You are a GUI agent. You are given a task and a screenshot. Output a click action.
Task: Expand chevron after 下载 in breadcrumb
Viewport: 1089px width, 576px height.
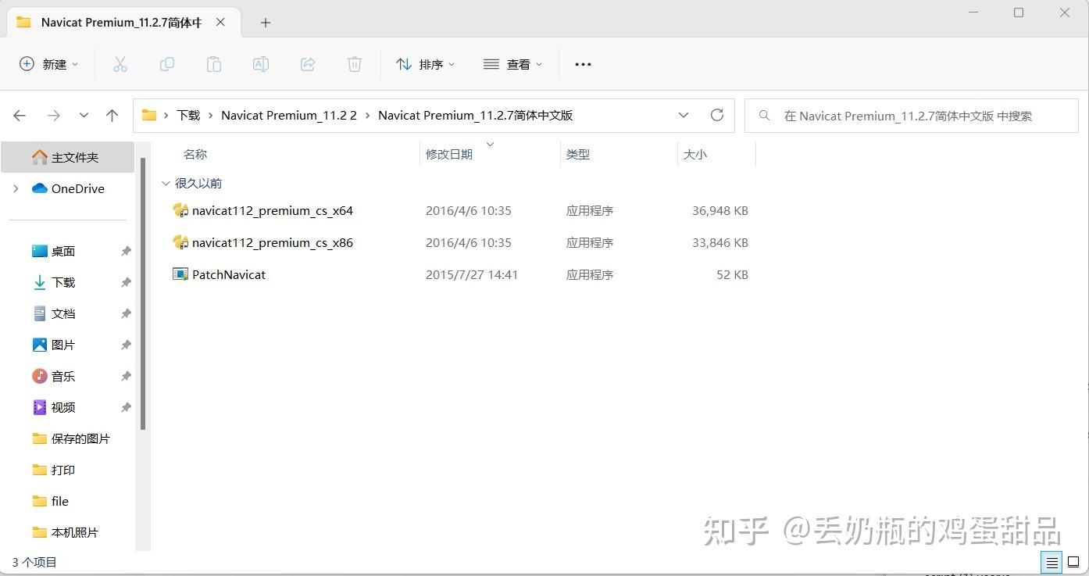pos(211,115)
